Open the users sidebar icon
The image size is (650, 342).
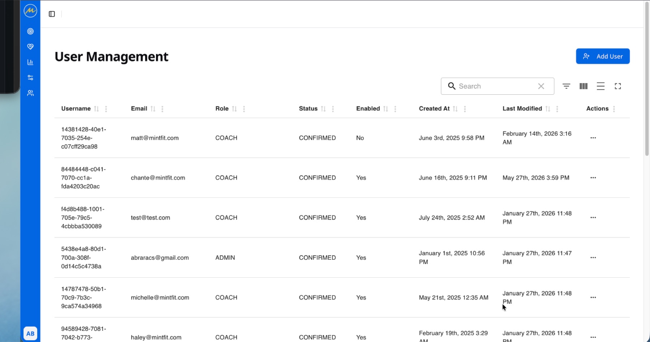(30, 93)
